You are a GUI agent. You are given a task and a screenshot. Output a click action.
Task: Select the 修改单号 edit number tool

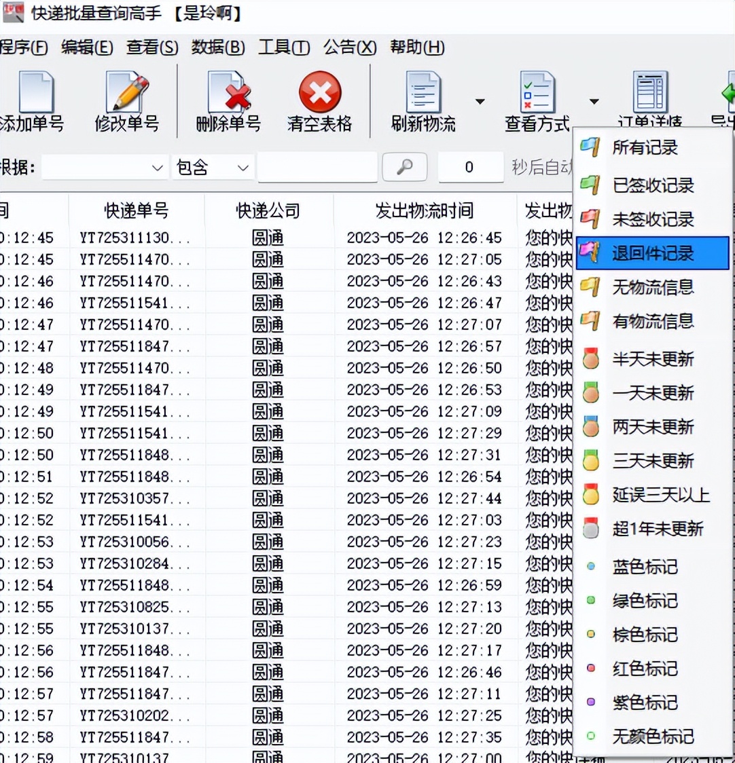(126, 102)
